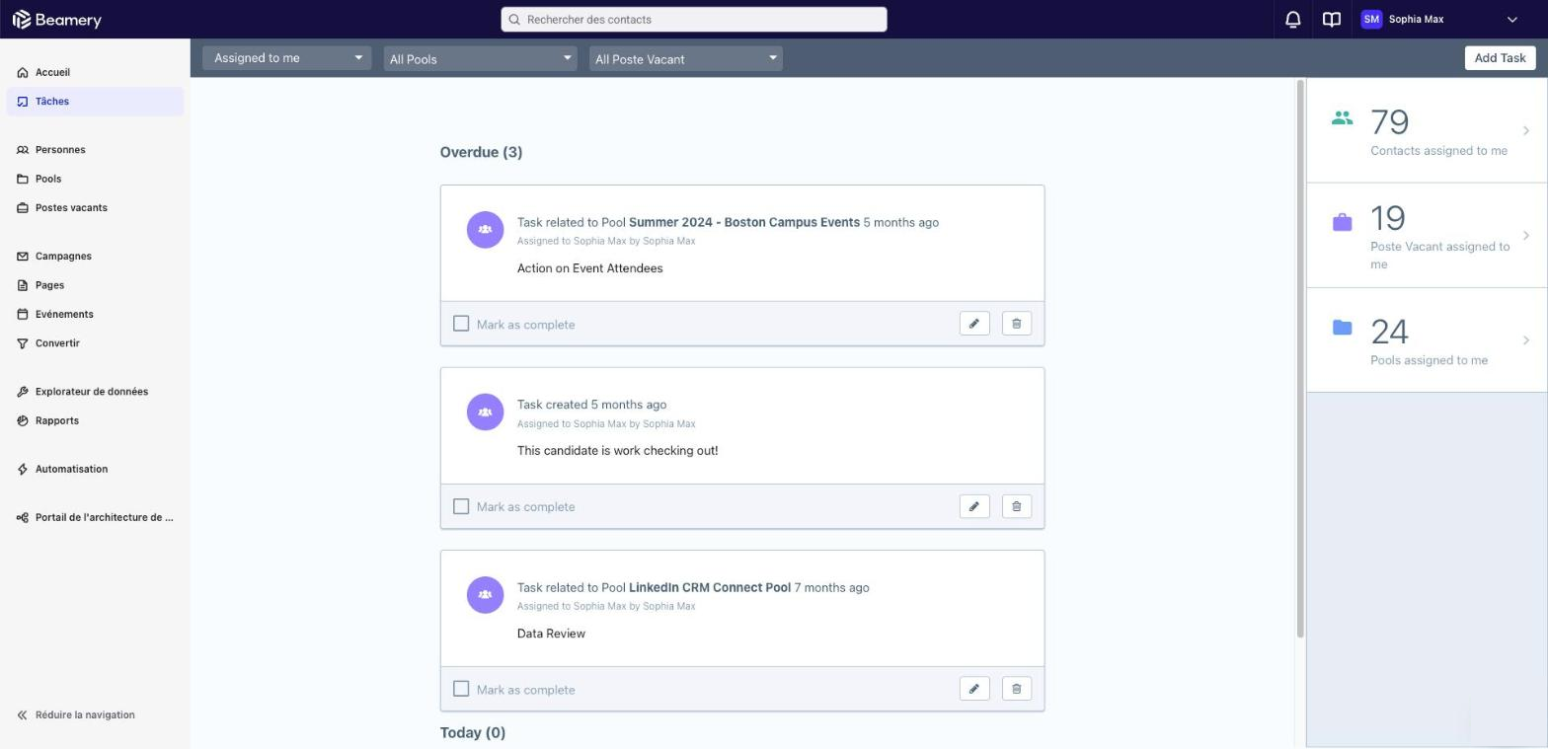Open Evénements in sidebar
1548x749 pixels.
pos(95,315)
